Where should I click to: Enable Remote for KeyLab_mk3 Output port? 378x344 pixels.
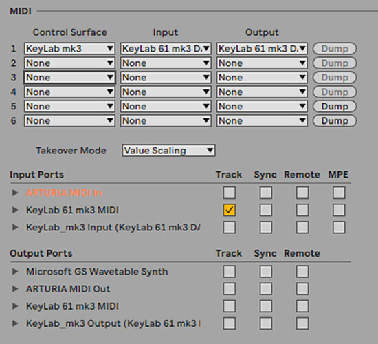coord(302,323)
